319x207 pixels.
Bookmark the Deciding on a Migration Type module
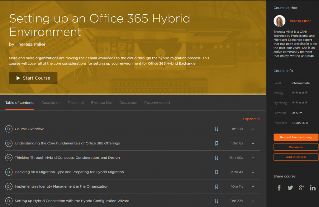pos(217,172)
